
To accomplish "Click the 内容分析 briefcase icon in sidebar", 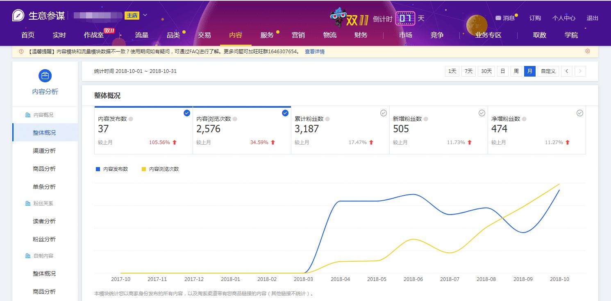I will (x=45, y=76).
